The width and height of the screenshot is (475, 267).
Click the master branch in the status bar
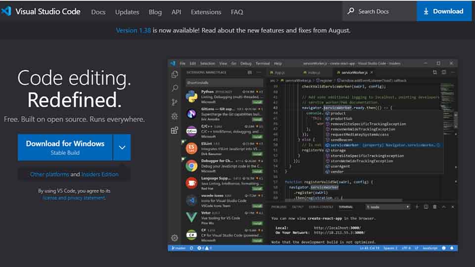(179, 248)
